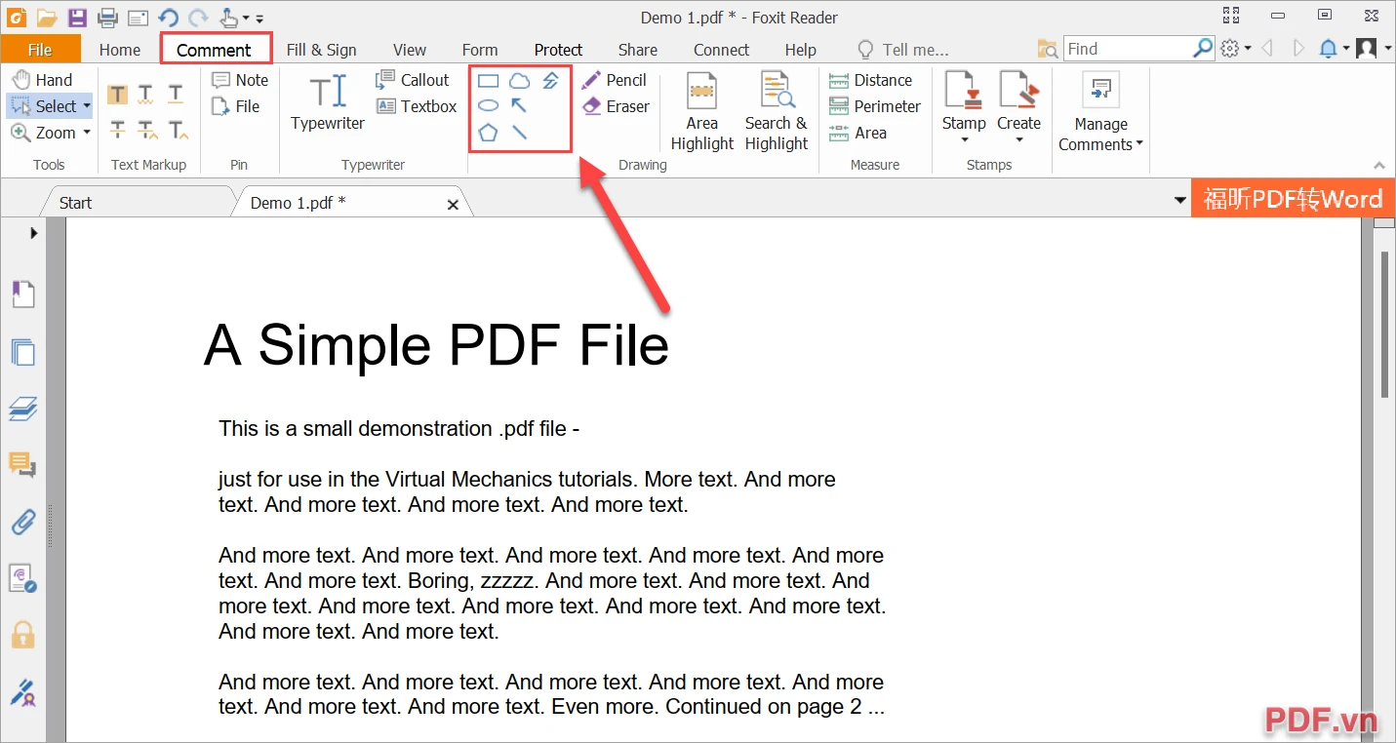Open the Digital Signatures side panel
Viewport: 1396px width, 743px height.
23,692
